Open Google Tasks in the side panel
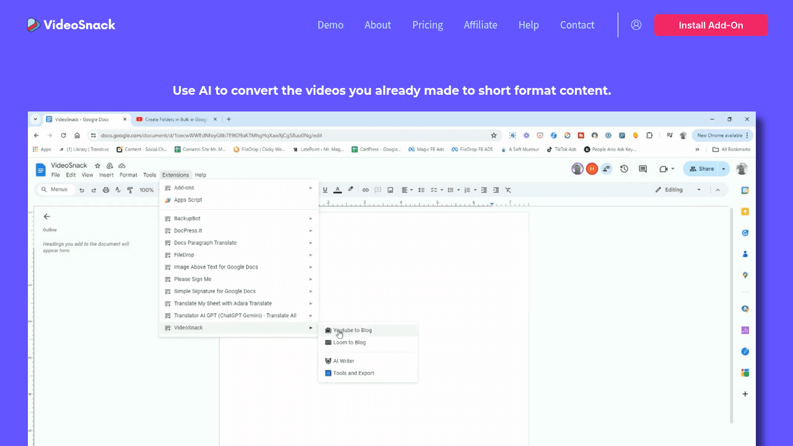 coord(745,232)
